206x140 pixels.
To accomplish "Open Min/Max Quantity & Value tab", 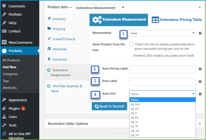I will click(67, 88).
